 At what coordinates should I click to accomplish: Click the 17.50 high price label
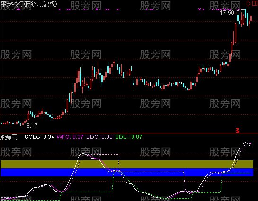point(227,12)
